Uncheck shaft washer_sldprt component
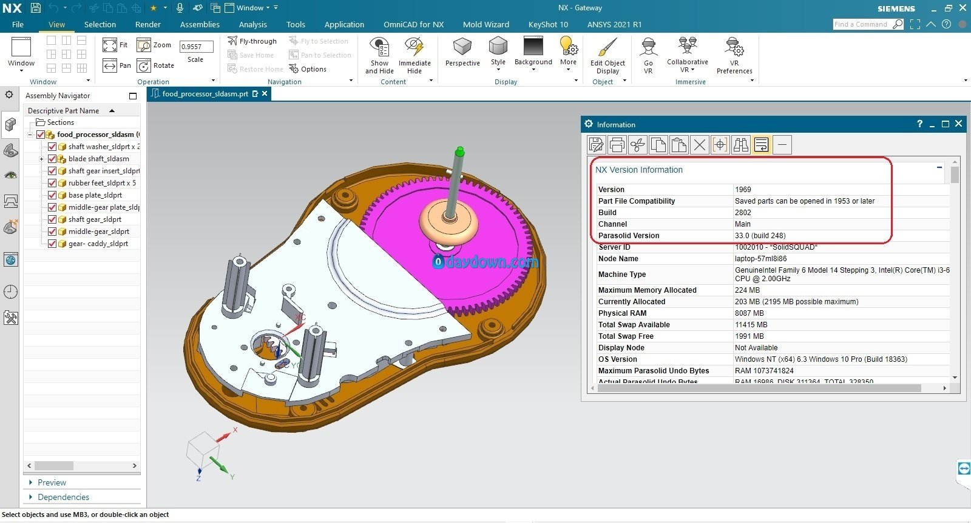The image size is (971, 523). (x=52, y=147)
